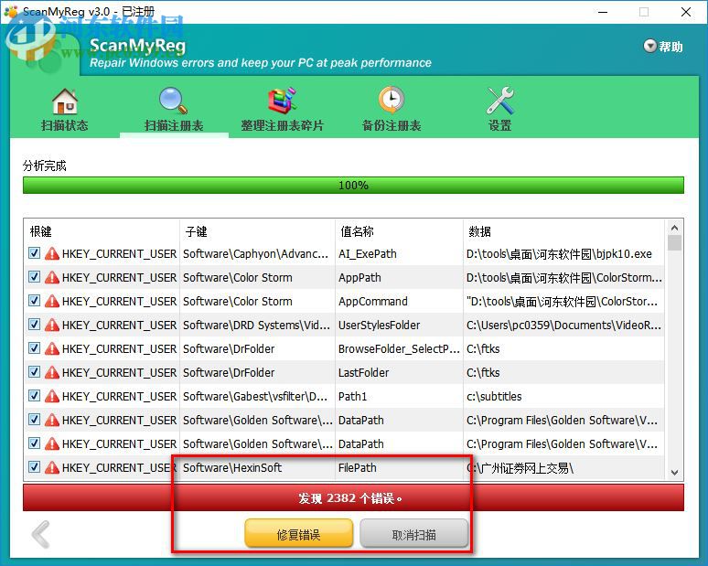Click warning icon for Path1 row
This screenshot has width=708, height=566.
pyautogui.click(x=52, y=396)
